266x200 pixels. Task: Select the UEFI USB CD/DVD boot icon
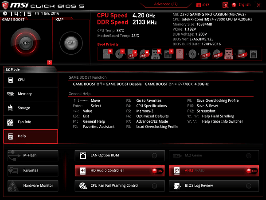(x=144, y=54)
